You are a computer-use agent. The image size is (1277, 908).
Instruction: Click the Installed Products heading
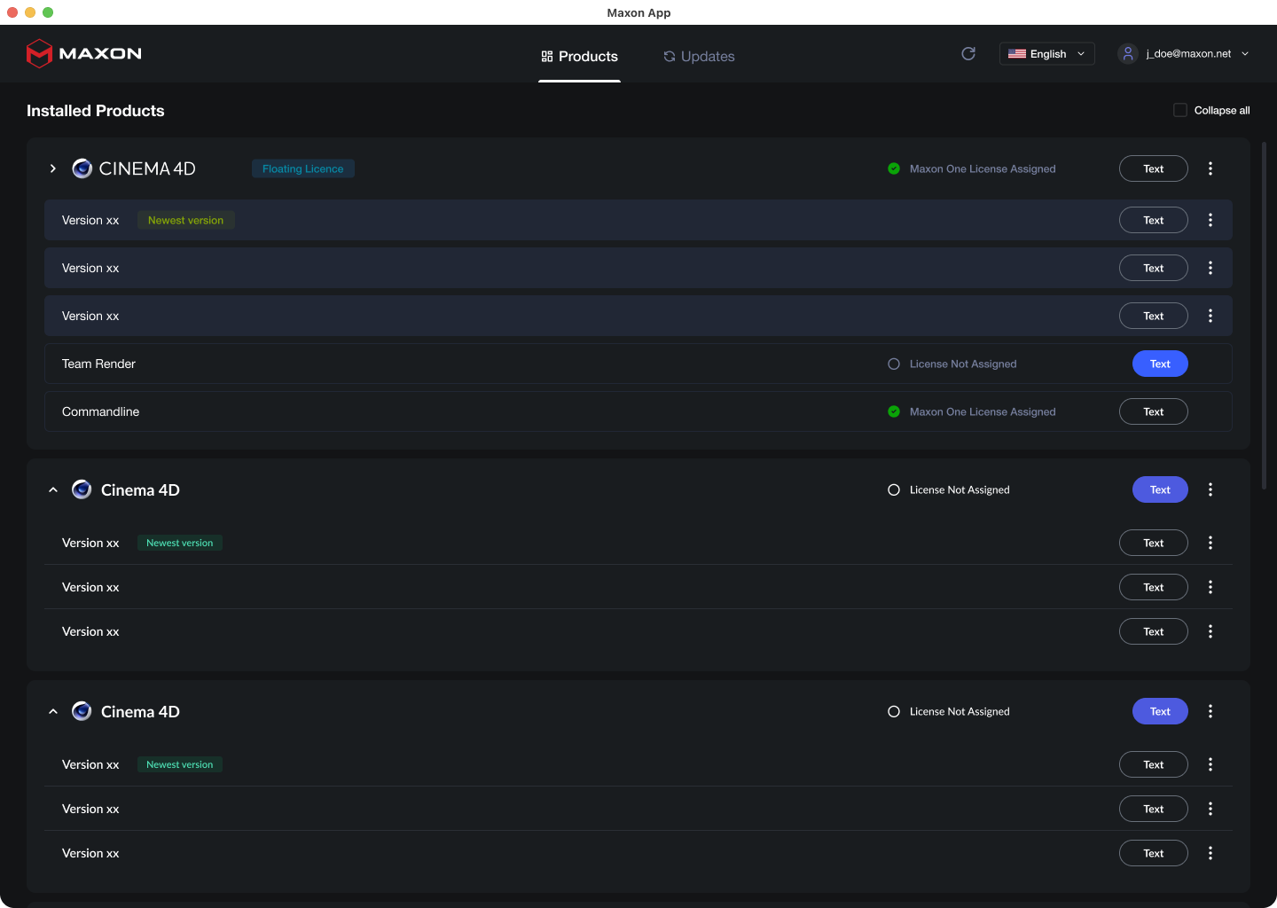(x=96, y=111)
